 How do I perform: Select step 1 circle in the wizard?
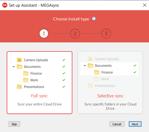tap(44, 34)
